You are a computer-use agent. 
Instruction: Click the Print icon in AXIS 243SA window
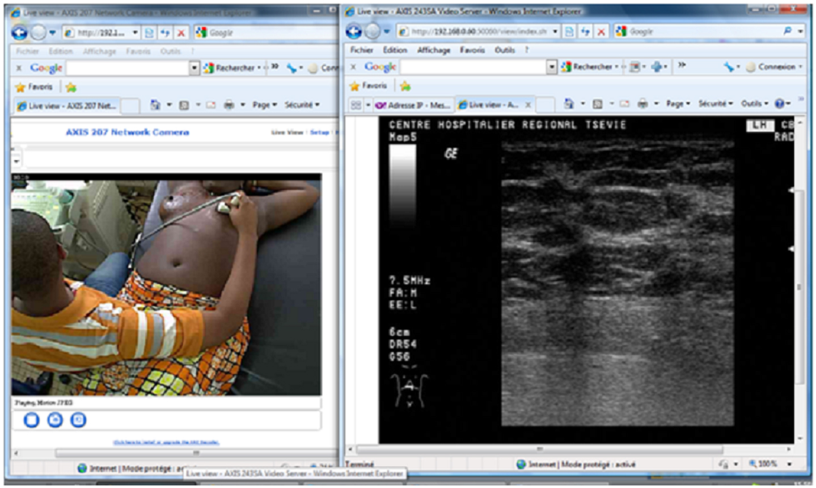[x=642, y=104]
